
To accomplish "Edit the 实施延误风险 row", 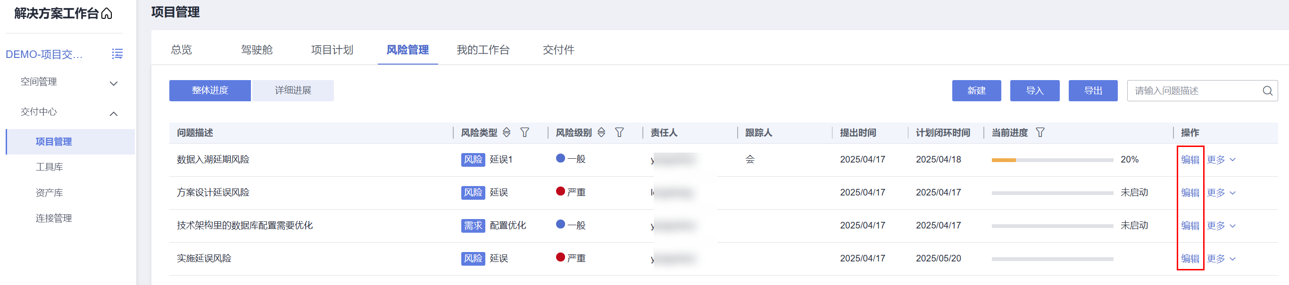I will pyautogui.click(x=1190, y=259).
